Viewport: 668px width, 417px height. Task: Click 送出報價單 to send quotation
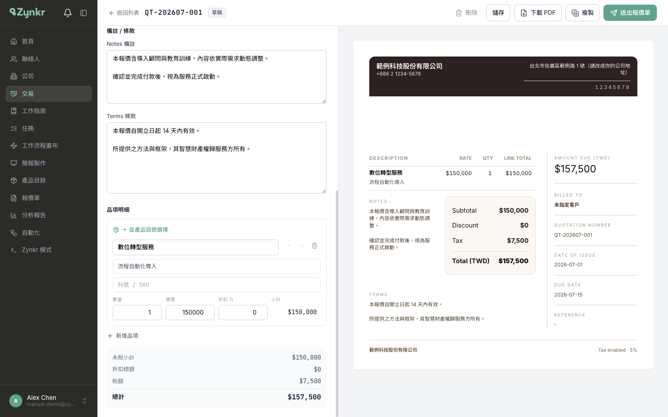pos(630,13)
